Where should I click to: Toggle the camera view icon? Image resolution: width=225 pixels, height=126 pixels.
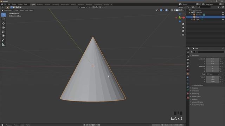[183, 31]
